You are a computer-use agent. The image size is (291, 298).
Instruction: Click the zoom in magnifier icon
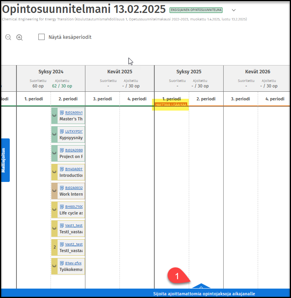tap(20, 37)
